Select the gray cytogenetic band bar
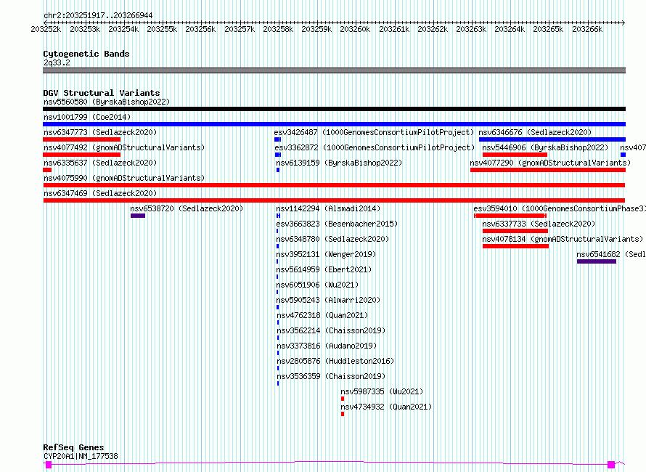 pyautogui.click(x=334, y=70)
